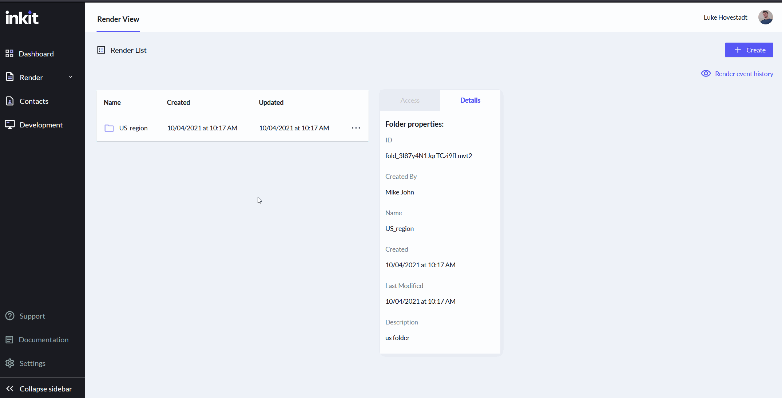782x398 pixels.
Task: Click the US_region folder name
Action: 133,128
